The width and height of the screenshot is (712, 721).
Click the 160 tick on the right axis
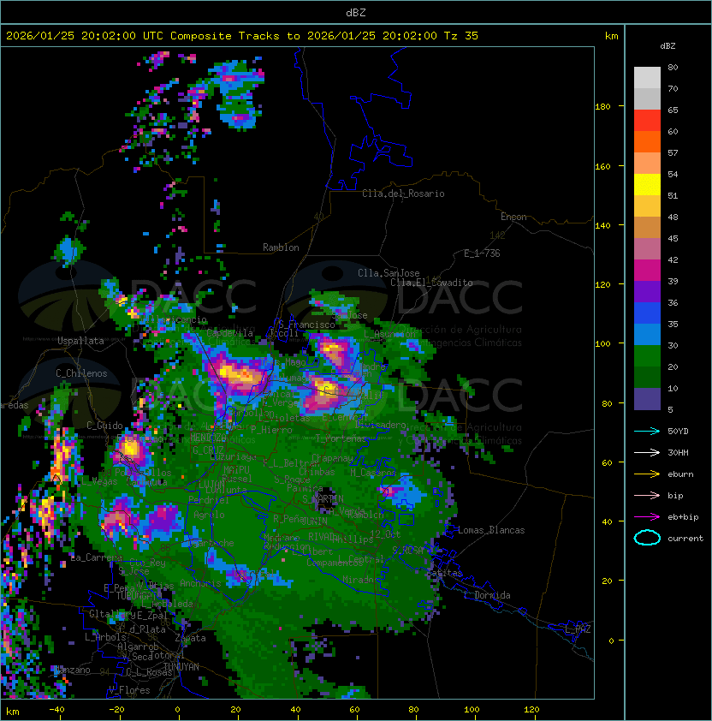[x=602, y=166]
